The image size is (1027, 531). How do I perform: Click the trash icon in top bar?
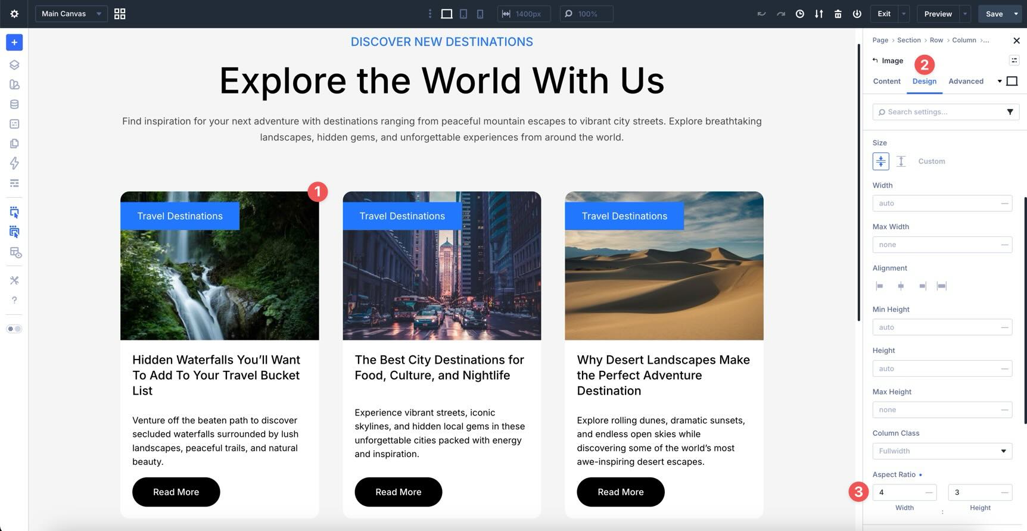(838, 14)
